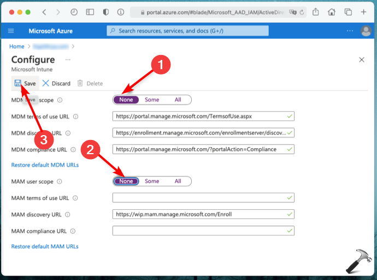Show info for MAM discovery URL
The width and height of the screenshot is (377, 280).
68,215
